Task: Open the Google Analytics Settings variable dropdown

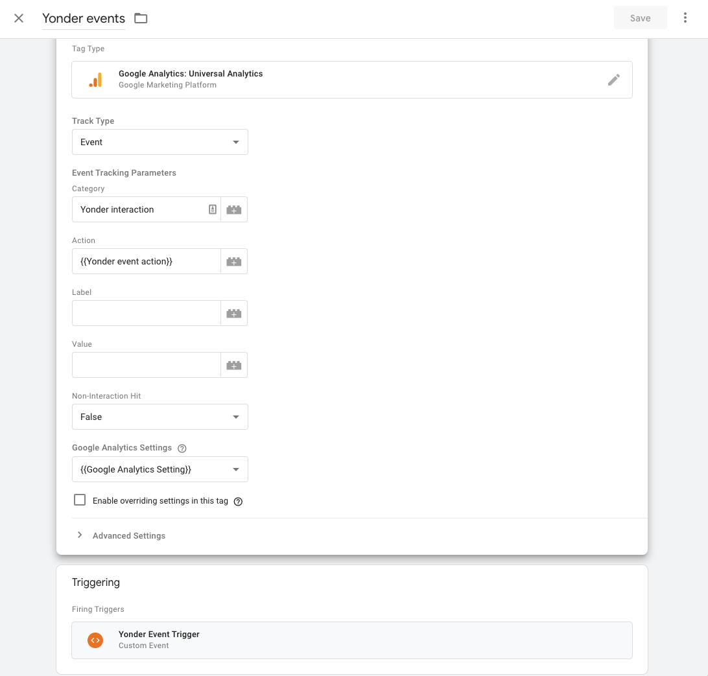Action: (160, 469)
